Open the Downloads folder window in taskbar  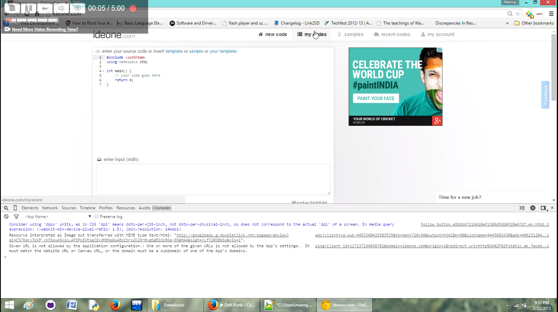click(175, 305)
